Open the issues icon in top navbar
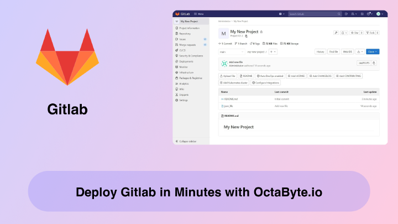Image resolution: width=398 pixels, height=224 pixels. coord(346,14)
